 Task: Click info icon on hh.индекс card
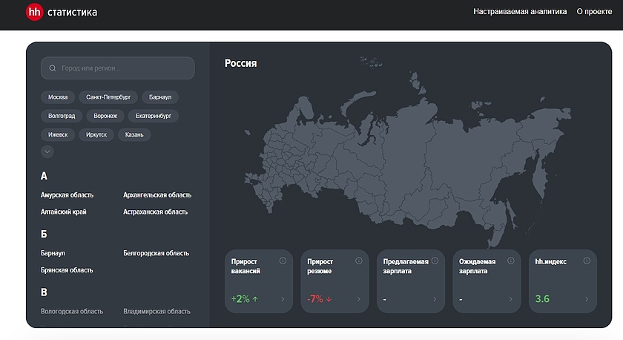586,261
